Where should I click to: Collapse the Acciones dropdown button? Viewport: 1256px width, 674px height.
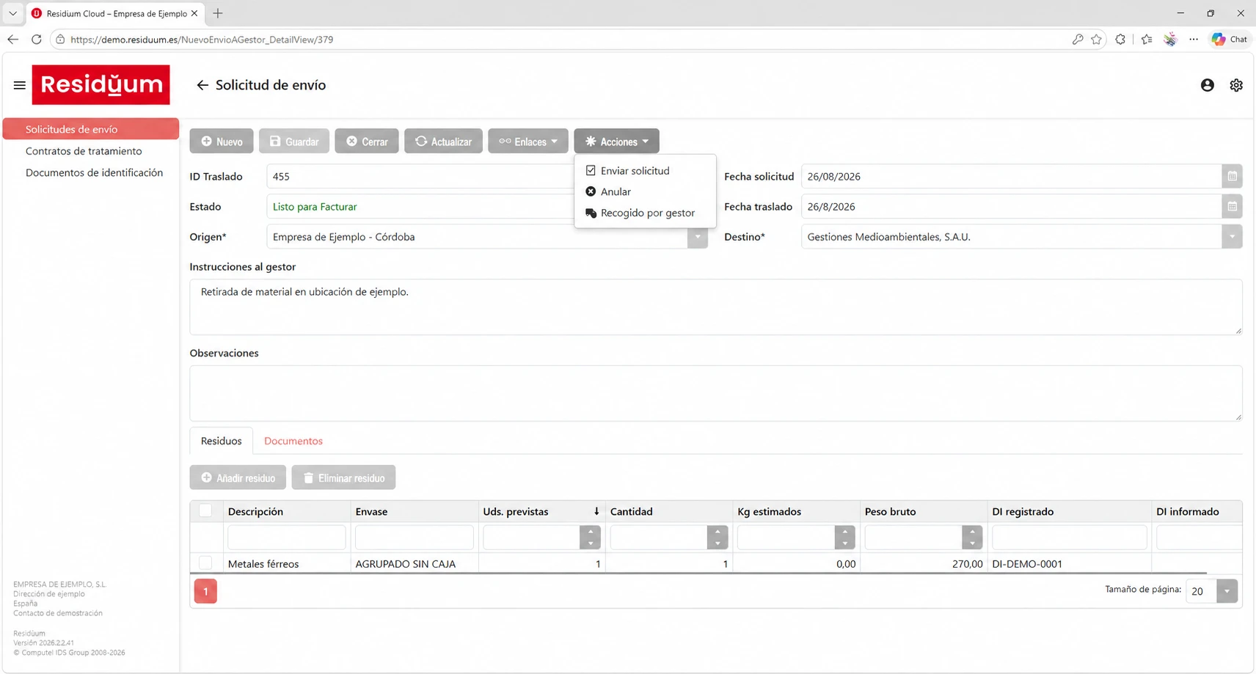tap(617, 142)
